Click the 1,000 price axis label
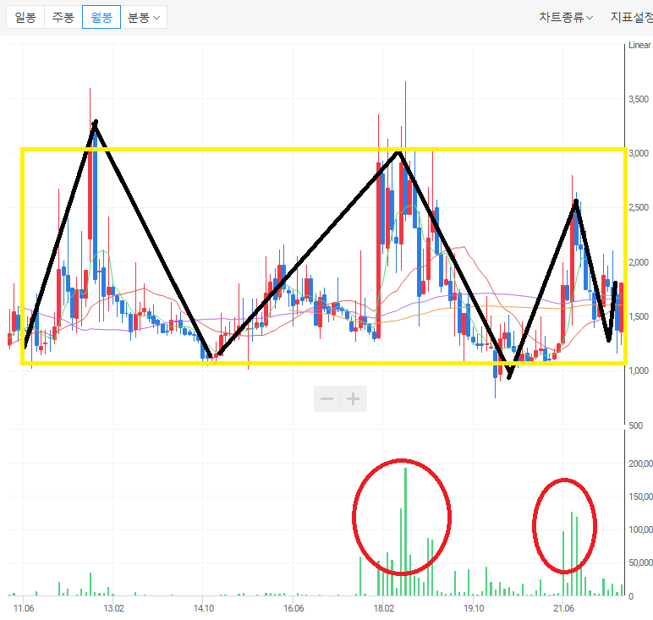The height and width of the screenshot is (620, 653). pos(639,370)
